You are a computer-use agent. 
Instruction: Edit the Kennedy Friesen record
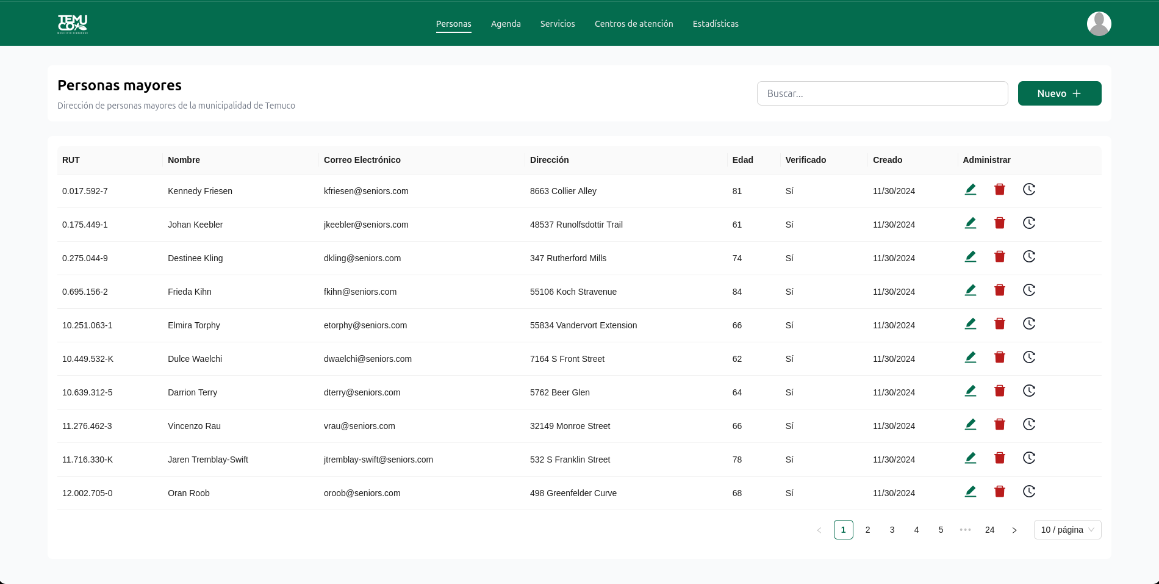(971, 190)
